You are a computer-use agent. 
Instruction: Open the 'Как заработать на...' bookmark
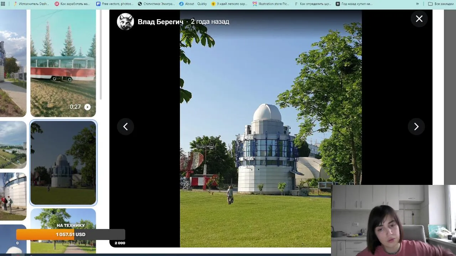(x=72, y=4)
